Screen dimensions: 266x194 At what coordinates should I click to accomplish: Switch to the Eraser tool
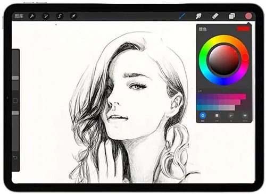(215, 16)
